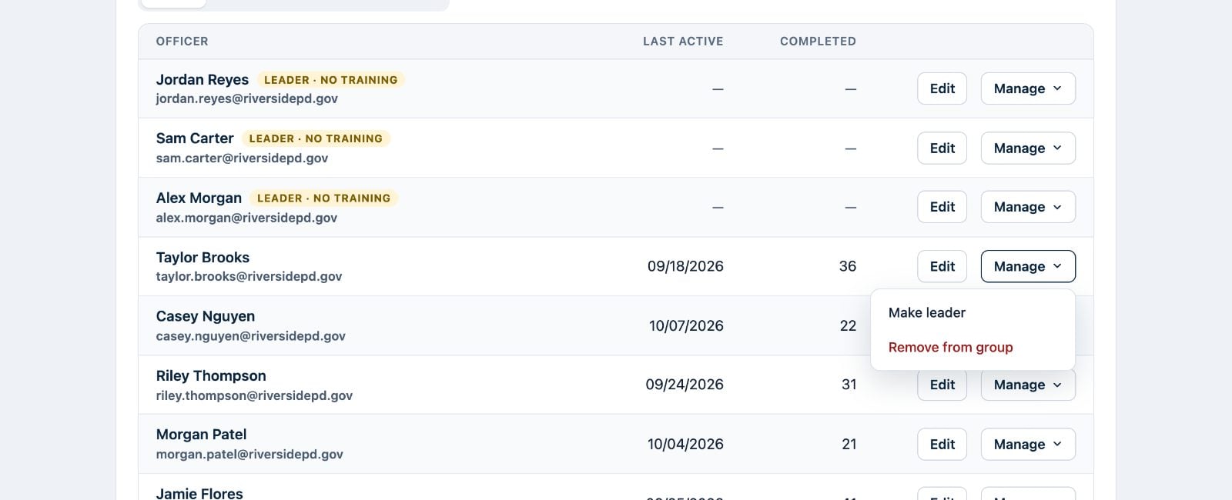
Task: Click completed count 36
Action: click(848, 266)
